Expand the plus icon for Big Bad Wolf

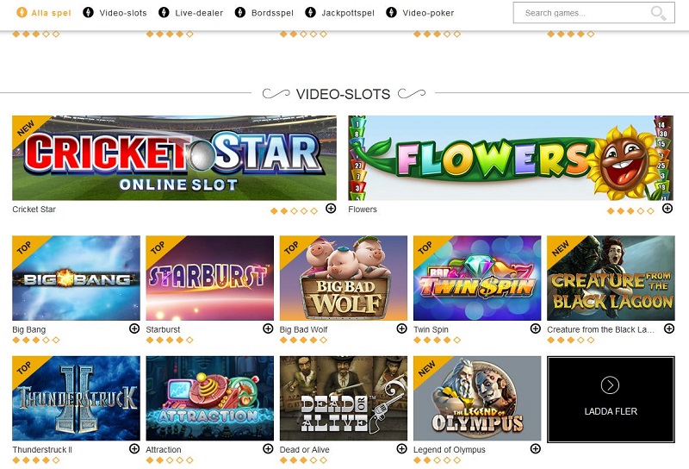tap(401, 328)
